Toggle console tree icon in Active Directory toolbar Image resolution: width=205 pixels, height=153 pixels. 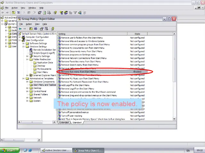(x=18, y=13)
